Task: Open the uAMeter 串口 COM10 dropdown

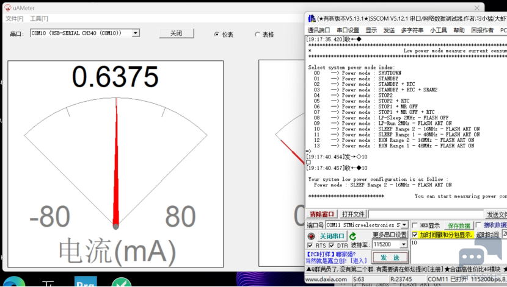Action: [x=136, y=33]
